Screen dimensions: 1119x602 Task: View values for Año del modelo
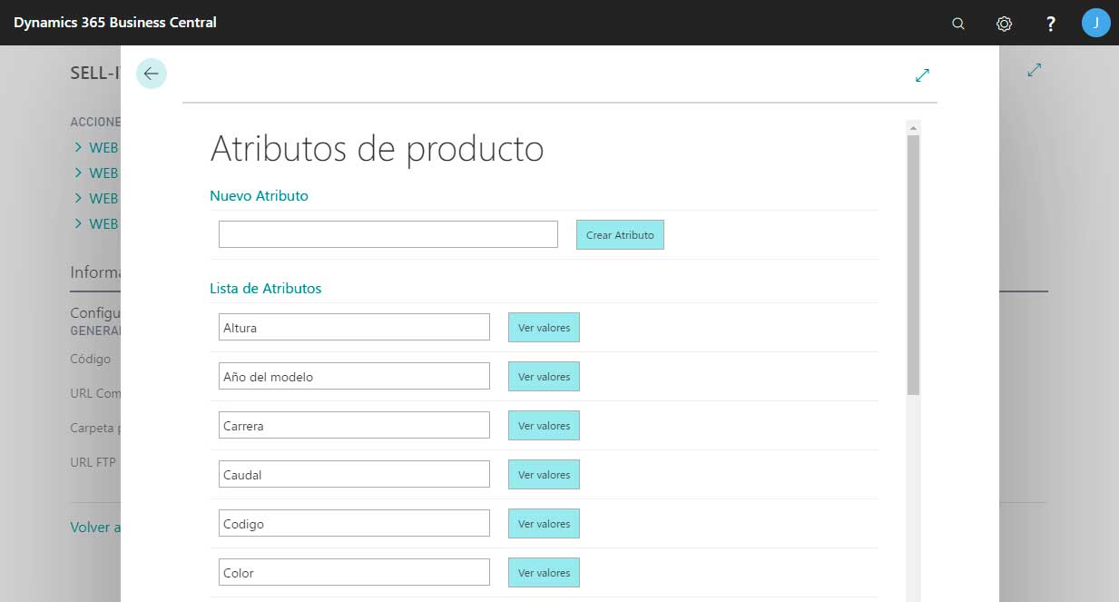[x=545, y=376]
